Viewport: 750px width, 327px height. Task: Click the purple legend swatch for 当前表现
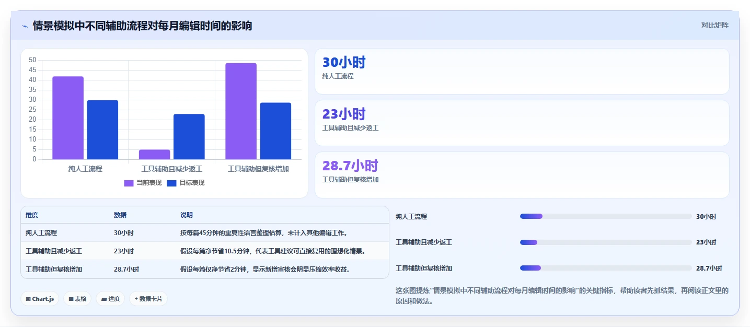(x=129, y=183)
